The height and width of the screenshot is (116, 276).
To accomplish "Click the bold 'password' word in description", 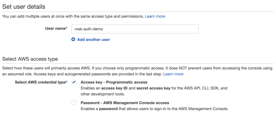I will pyautogui.click(x=108, y=109).
